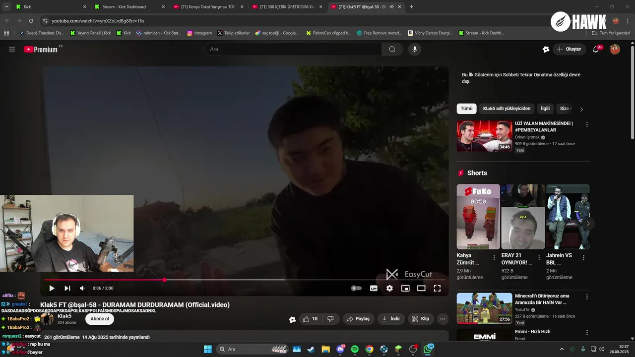Open the Instagram bookmark

click(199, 33)
